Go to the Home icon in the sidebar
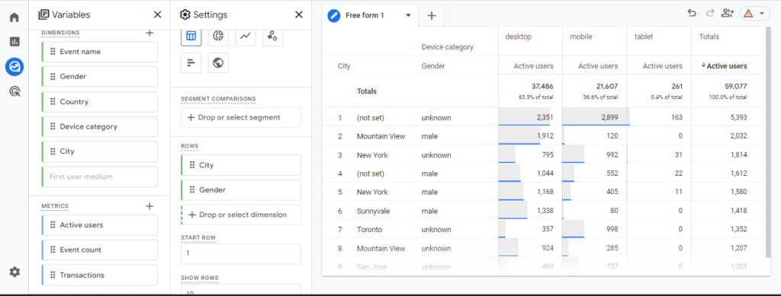The height and width of the screenshot is (296, 781). pos(14,18)
